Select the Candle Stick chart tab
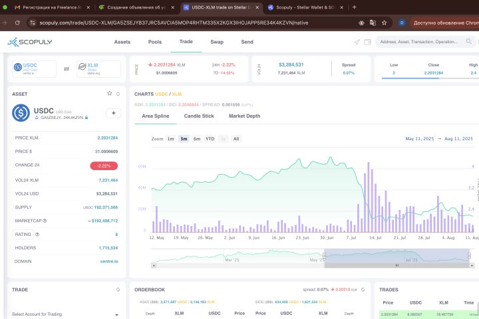Screen dimensions: 479x319 click(x=199, y=116)
